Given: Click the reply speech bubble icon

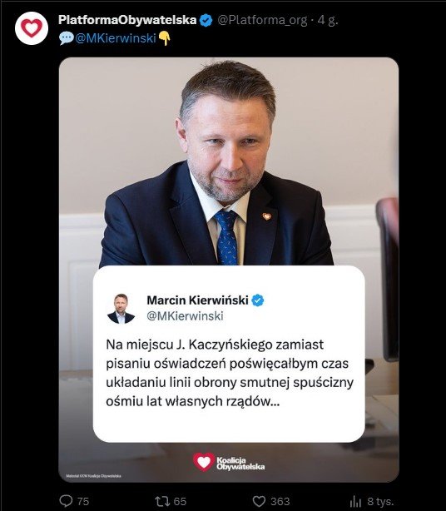Looking at the screenshot, I should 66,501.
